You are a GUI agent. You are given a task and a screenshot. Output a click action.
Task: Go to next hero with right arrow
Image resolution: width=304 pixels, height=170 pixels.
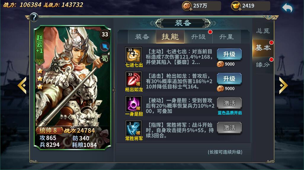tap(284, 85)
